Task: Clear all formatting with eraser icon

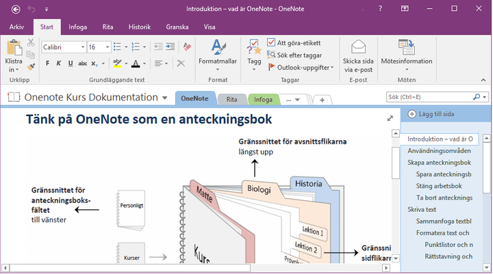Action: pos(187,46)
